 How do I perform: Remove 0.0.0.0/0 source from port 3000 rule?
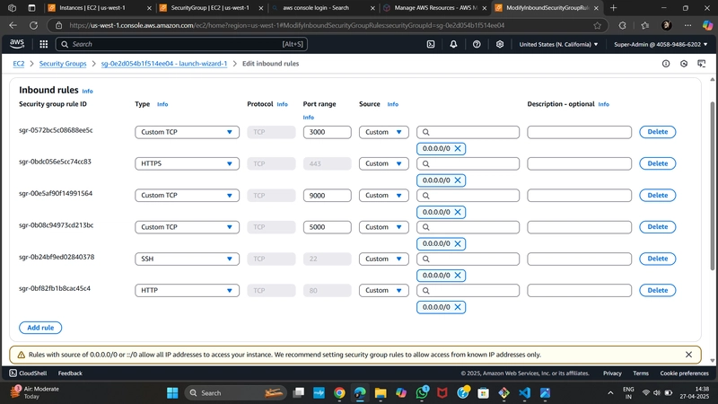click(x=458, y=148)
